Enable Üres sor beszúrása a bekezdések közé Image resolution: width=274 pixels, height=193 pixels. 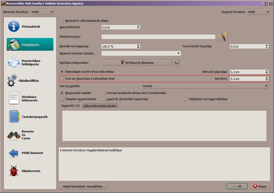click(x=62, y=79)
